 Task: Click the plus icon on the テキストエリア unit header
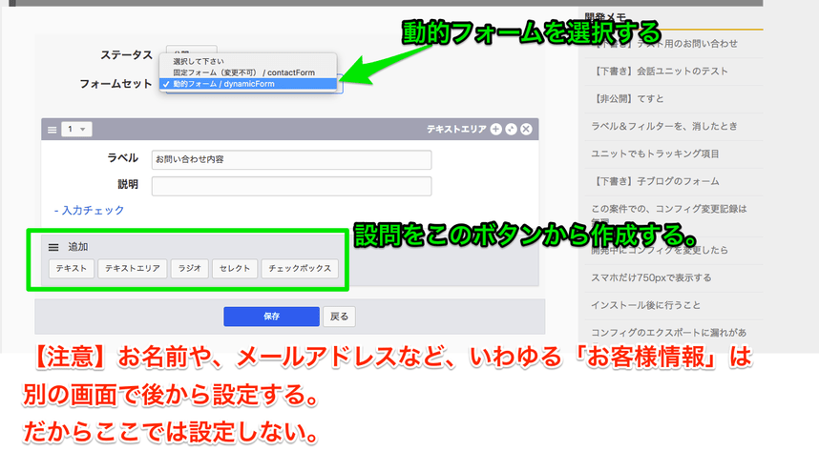pos(495,130)
